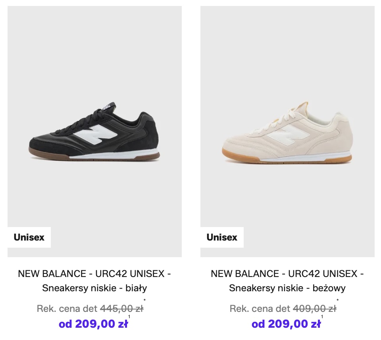Screen dimensions: 381x340
Task: Select the od 209,00 zł price under beżowy sneaker
Action: pyautogui.click(x=286, y=324)
